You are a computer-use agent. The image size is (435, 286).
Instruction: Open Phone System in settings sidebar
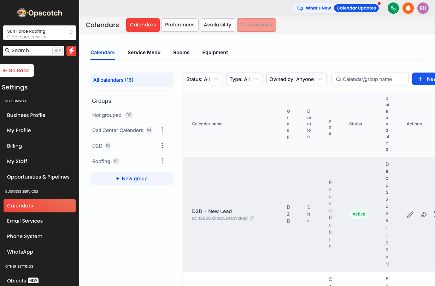[x=25, y=236]
